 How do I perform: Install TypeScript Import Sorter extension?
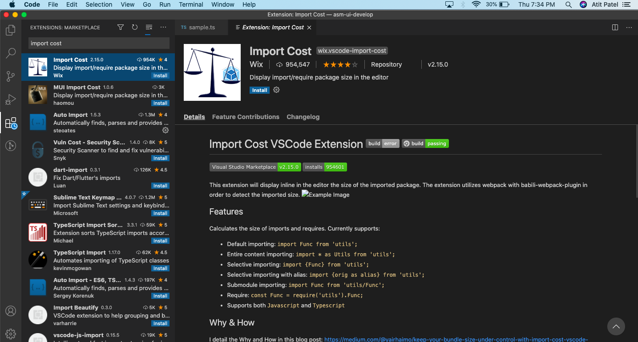pos(160,241)
